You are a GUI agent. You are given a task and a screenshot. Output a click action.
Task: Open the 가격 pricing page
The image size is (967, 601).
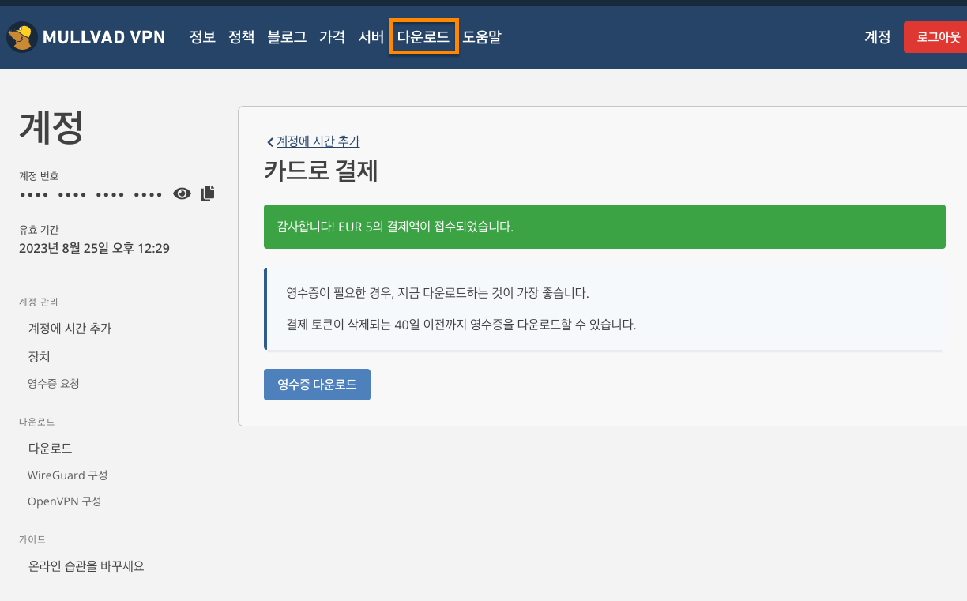click(x=332, y=37)
